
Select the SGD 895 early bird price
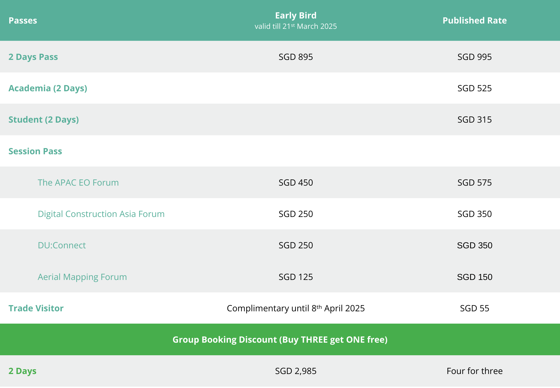[296, 57]
